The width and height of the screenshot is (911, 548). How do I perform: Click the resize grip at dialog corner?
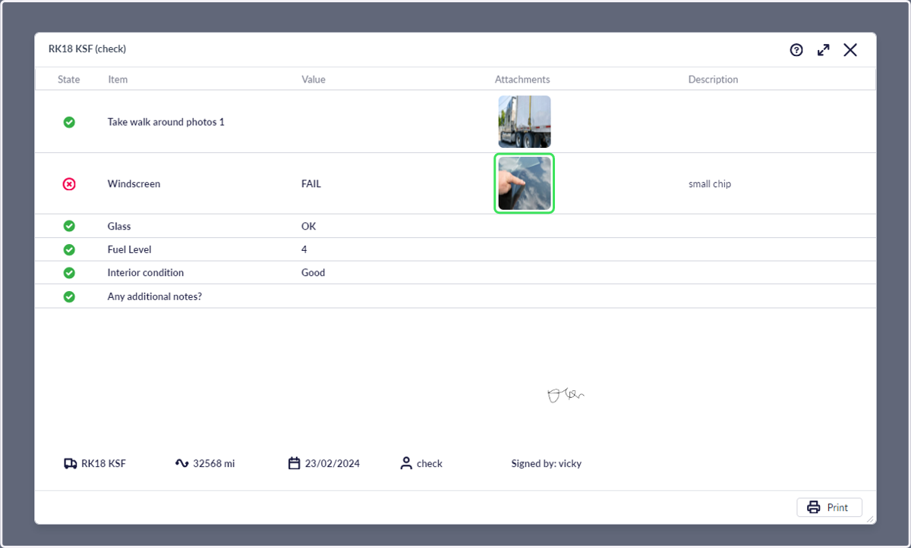coord(871,519)
